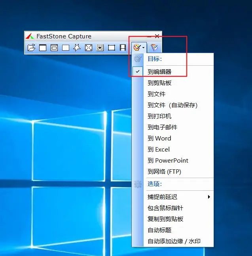Toggle 复制到剪贴板 option

pyautogui.click(x=172, y=219)
